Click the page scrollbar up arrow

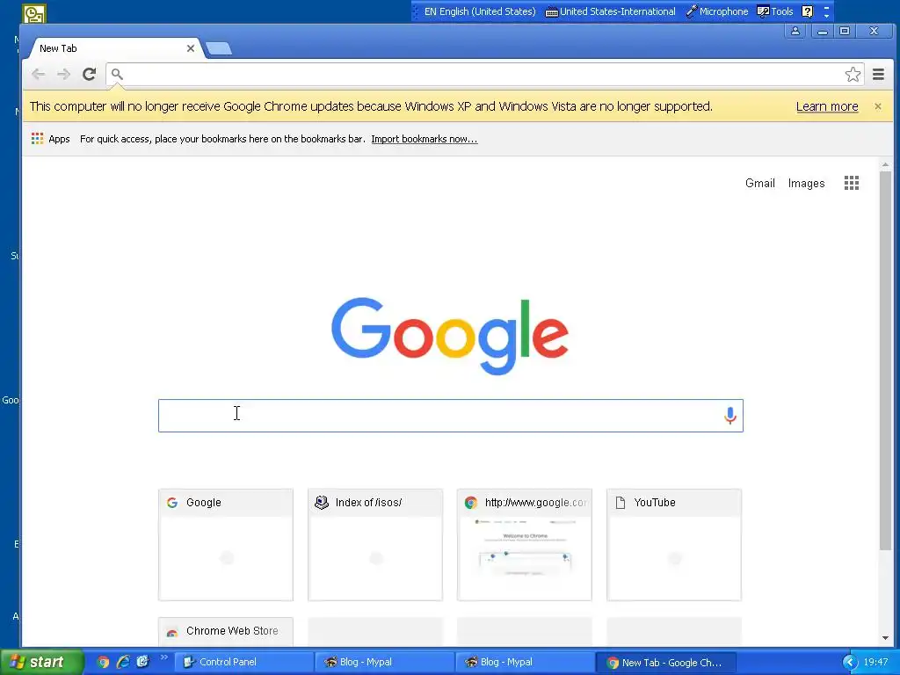885,164
